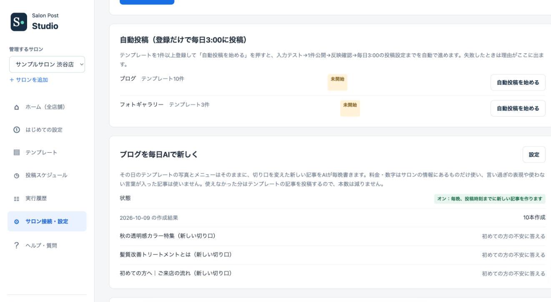Open the サンプルサロン 渋谷店 salon dropdown
Screen dimensions: 551x302
click(47, 65)
